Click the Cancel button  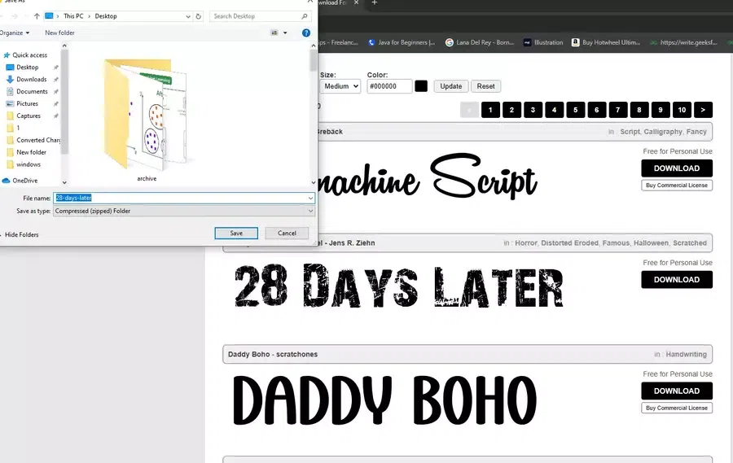pos(287,234)
